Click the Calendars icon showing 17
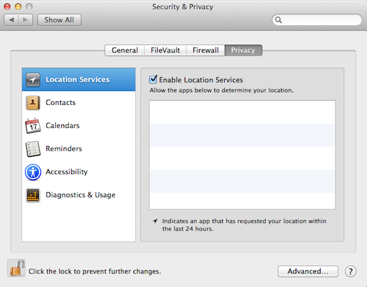367x287 pixels. (x=33, y=125)
